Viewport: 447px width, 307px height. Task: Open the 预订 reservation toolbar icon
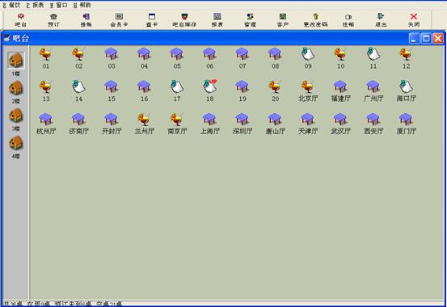(x=53, y=20)
